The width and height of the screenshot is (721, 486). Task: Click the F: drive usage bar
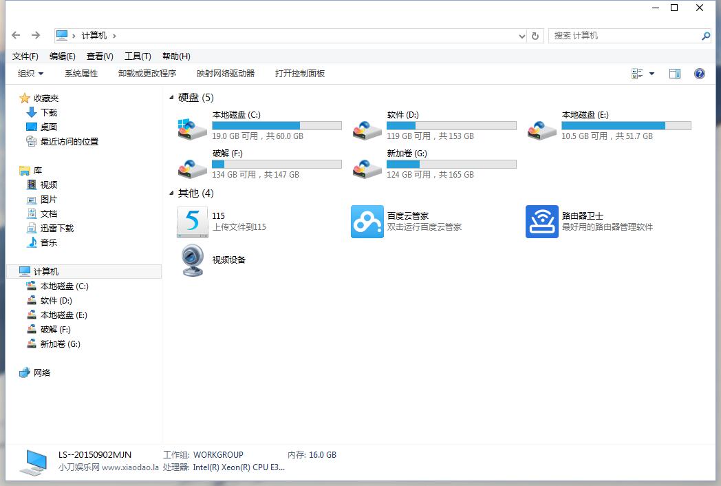[277, 165]
